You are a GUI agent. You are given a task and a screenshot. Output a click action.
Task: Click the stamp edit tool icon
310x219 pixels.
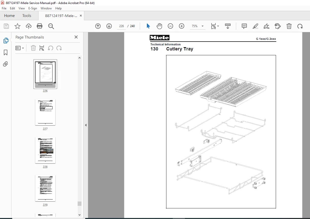pos(278,26)
